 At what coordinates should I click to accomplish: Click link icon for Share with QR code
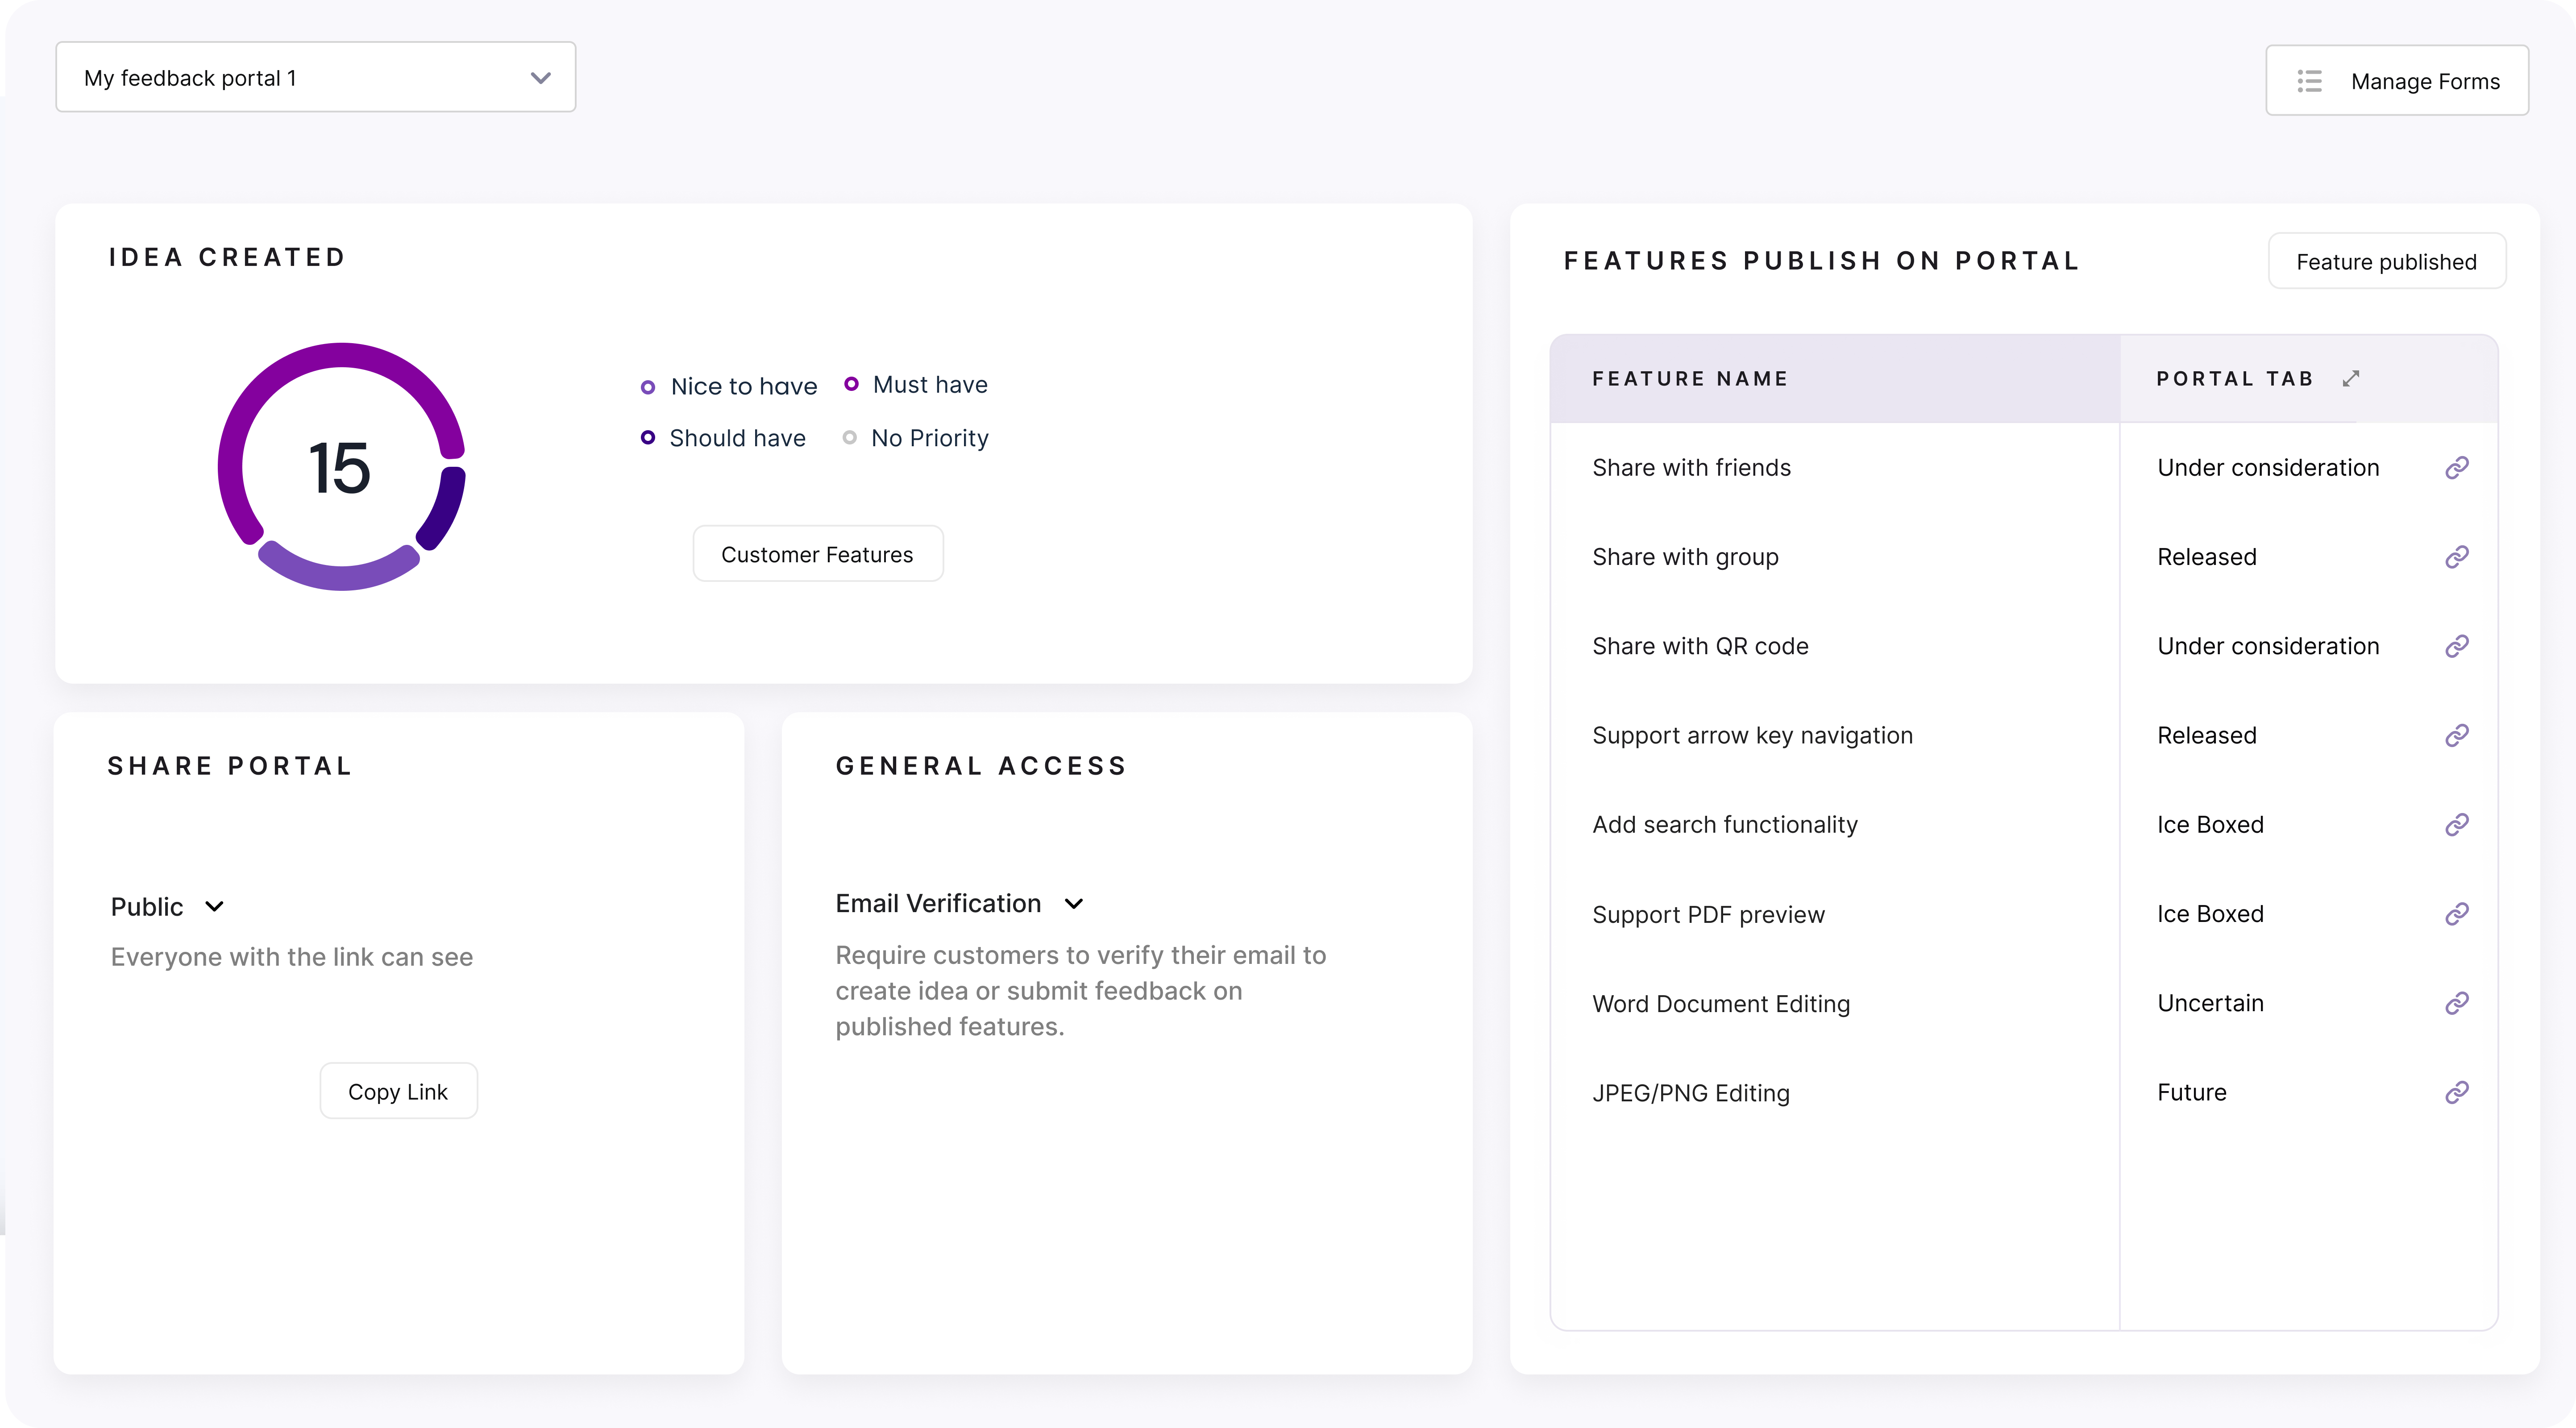2457,646
